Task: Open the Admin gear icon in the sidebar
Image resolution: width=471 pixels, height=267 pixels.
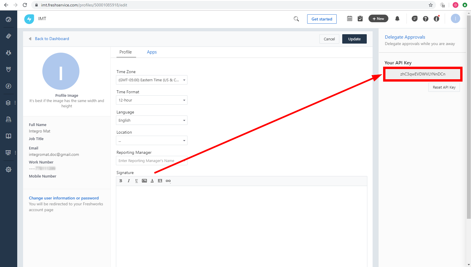Action: pyautogui.click(x=8, y=169)
